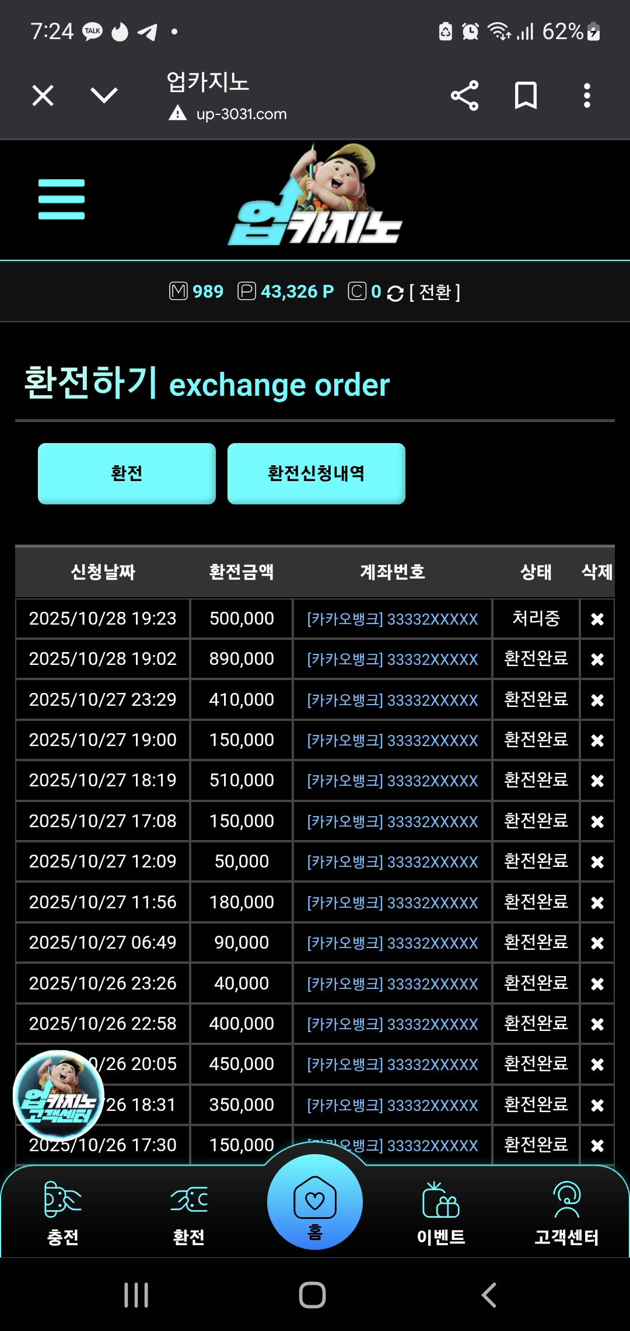
Task: Close the browser tab with X
Action: click(x=43, y=95)
